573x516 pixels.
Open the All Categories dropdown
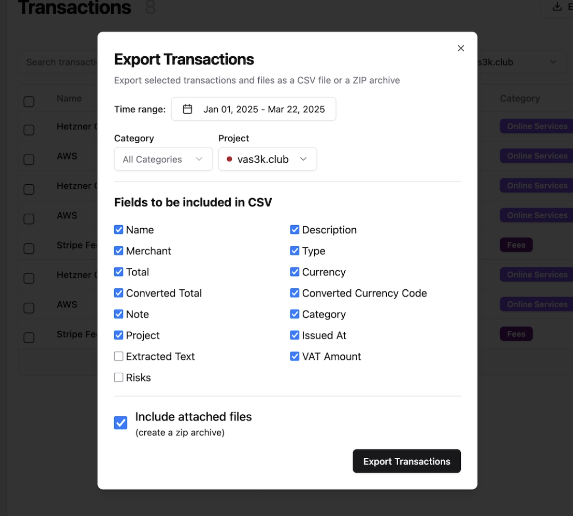[163, 159]
